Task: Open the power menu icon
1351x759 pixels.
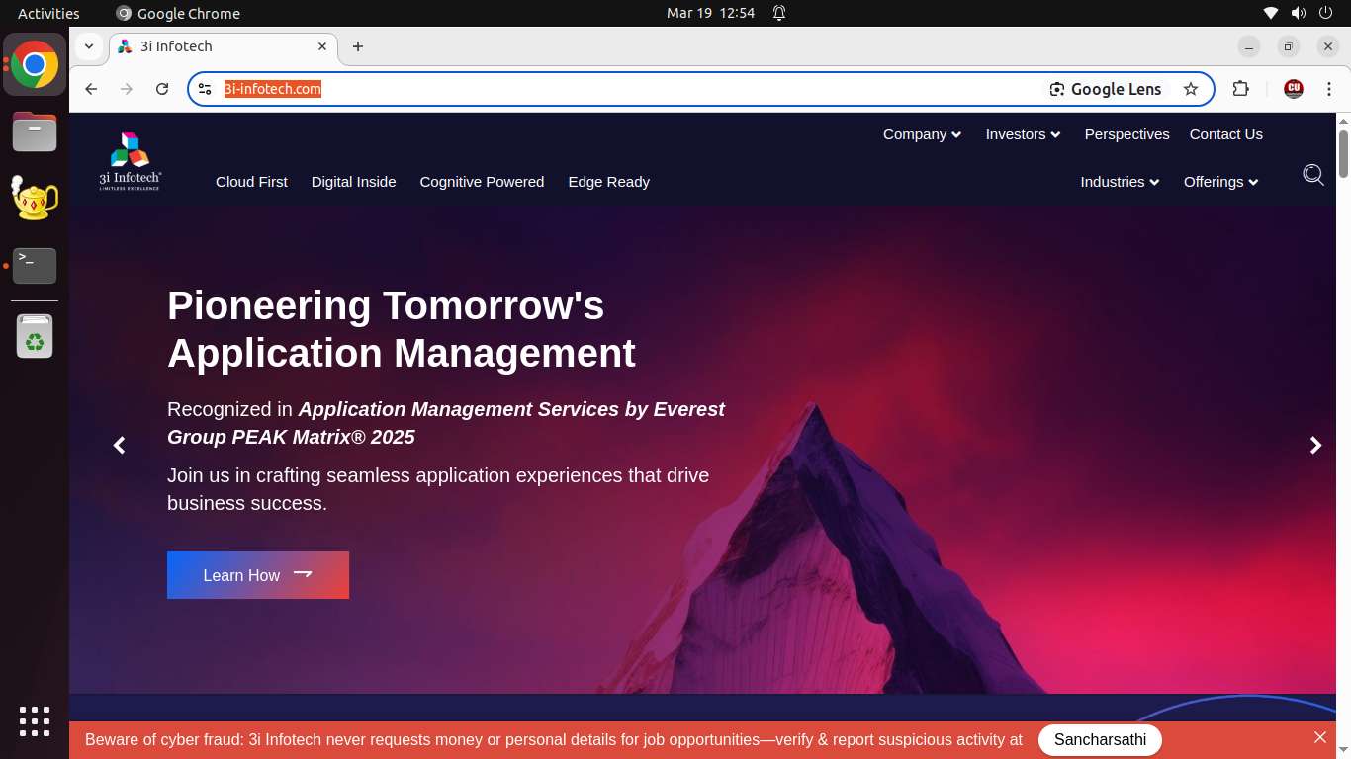Action: [1325, 13]
